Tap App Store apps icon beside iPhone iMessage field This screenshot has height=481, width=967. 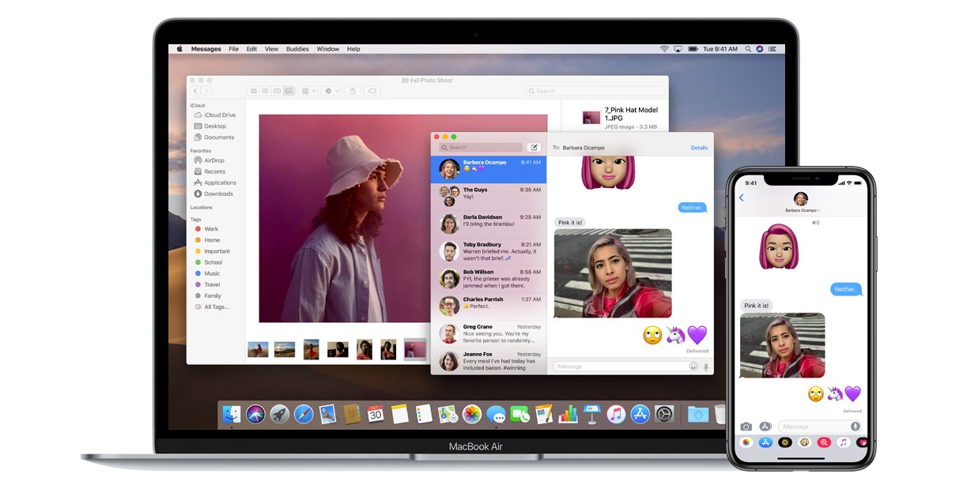coord(765,427)
